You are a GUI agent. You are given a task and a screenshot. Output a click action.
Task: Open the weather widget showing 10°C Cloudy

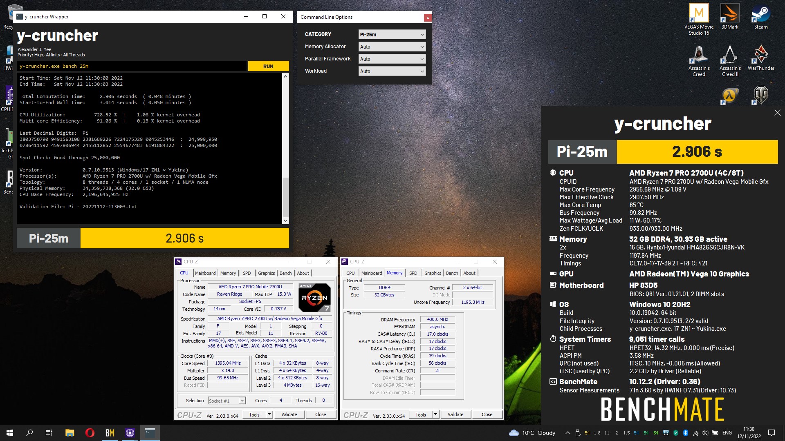[x=532, y=433]
